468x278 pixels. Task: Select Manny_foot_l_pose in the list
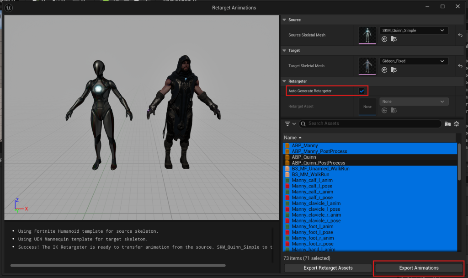click(370, 232)
